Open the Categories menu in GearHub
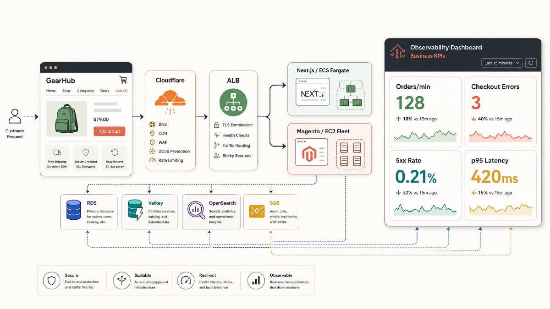This screenshot has height=309, width=550. pos(85,91)
